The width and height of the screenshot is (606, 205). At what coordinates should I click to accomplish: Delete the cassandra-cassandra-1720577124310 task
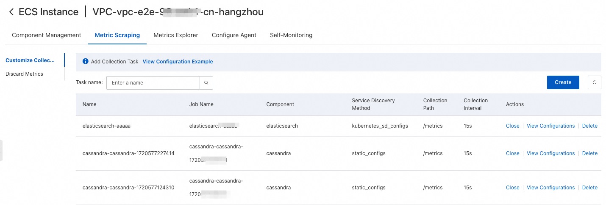[x=589, y=188]
